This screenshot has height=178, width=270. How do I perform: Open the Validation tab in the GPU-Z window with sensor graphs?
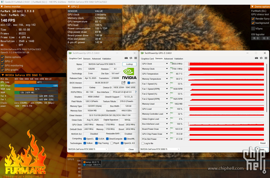pos(179,59)
